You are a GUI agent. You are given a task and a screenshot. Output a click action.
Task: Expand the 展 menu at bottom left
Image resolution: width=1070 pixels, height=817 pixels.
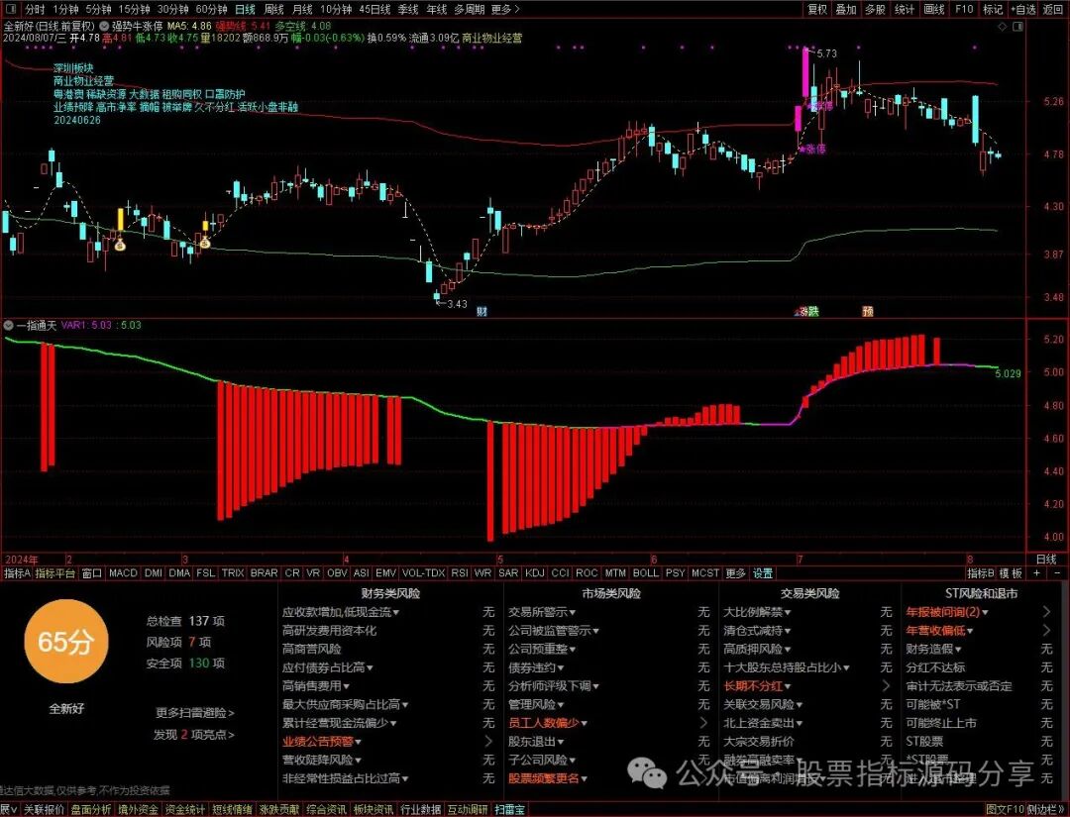[8, 810]
